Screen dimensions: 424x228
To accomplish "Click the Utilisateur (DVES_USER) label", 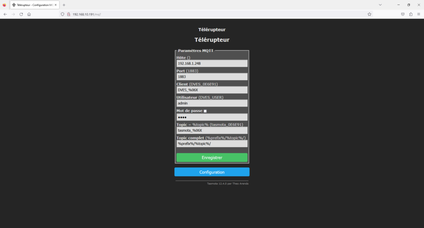I will coord(200,97).
